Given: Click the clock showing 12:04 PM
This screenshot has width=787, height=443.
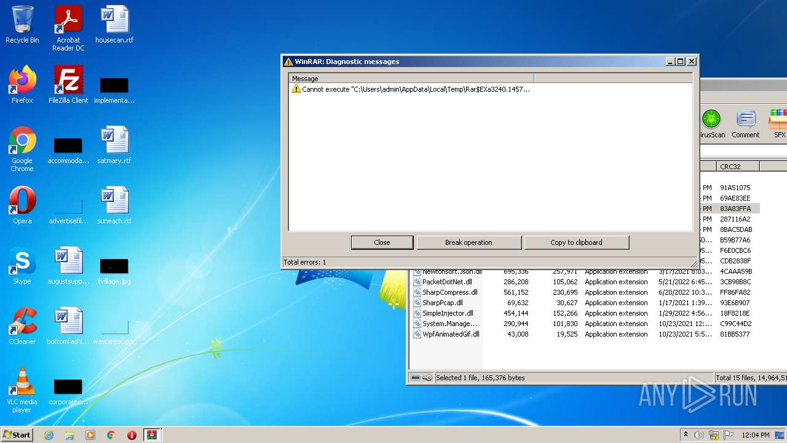Looking at the screenshot, I should (x=756, y=435).
